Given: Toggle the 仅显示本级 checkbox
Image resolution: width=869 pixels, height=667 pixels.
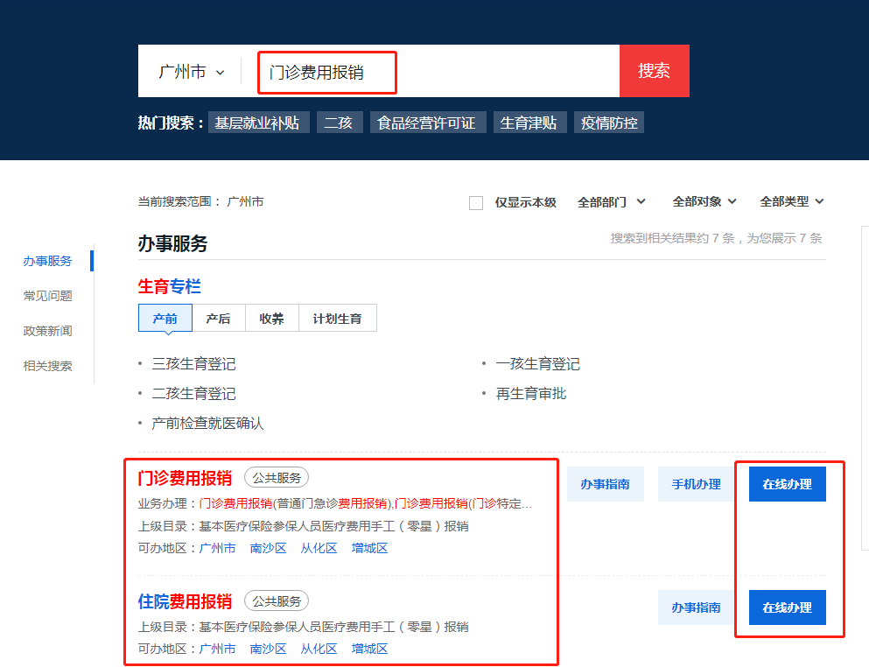Looking at the screenshot, I should 476,202.
